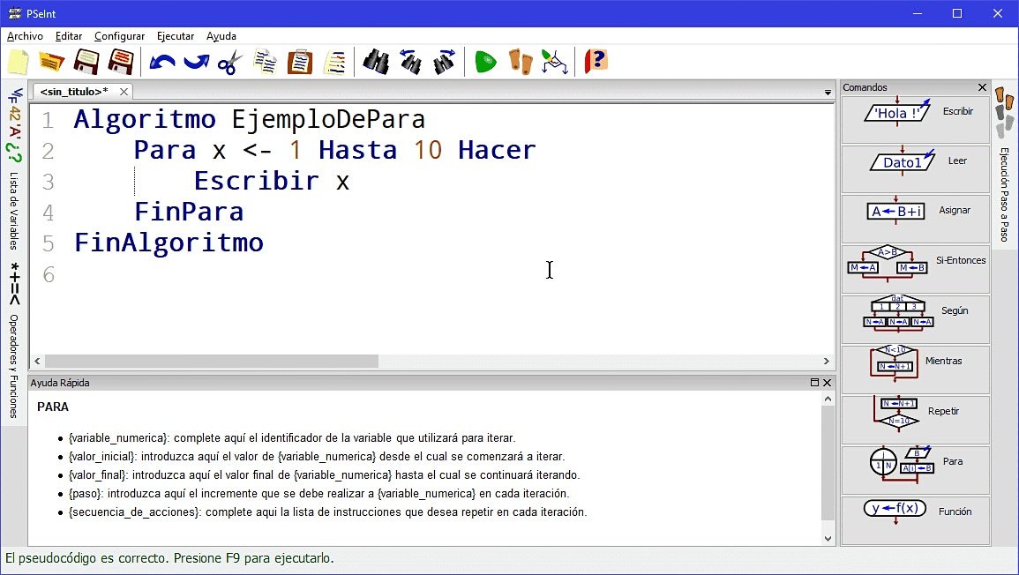Click the editor horizontal scrollbar thumb
This screenshot has width=1019, height=575.
212,361
